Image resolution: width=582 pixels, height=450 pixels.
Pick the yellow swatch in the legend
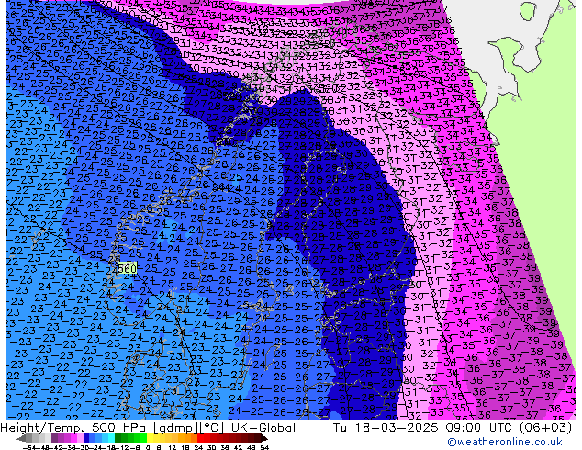click(x=150, y=438)
